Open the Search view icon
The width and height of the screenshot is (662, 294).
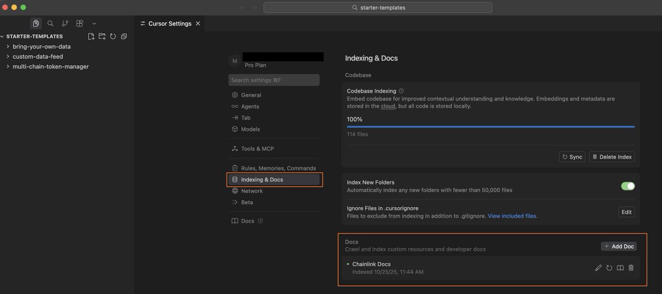(x=50, y=23)
